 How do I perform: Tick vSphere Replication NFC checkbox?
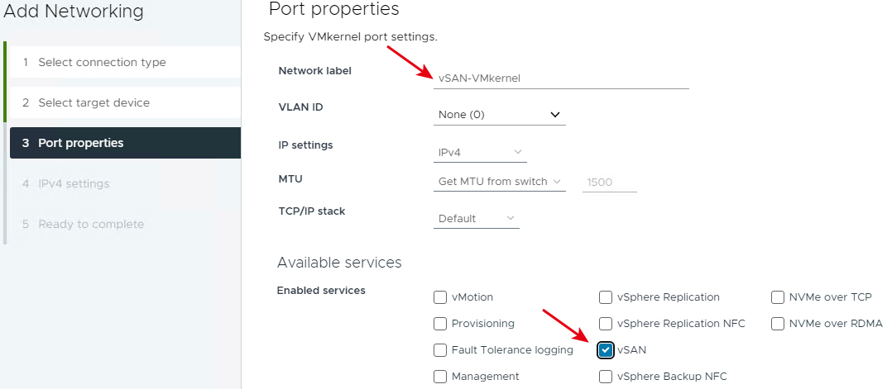coord(606,324)
